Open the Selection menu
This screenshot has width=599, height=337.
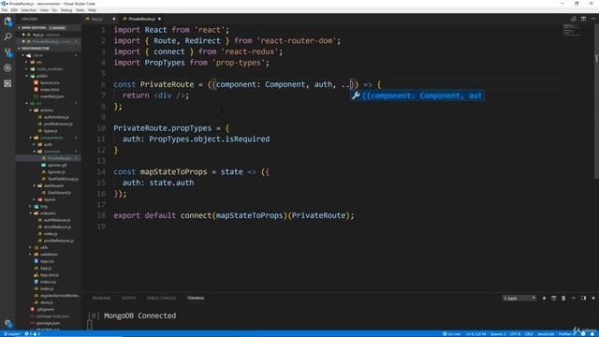click(29, 10)
